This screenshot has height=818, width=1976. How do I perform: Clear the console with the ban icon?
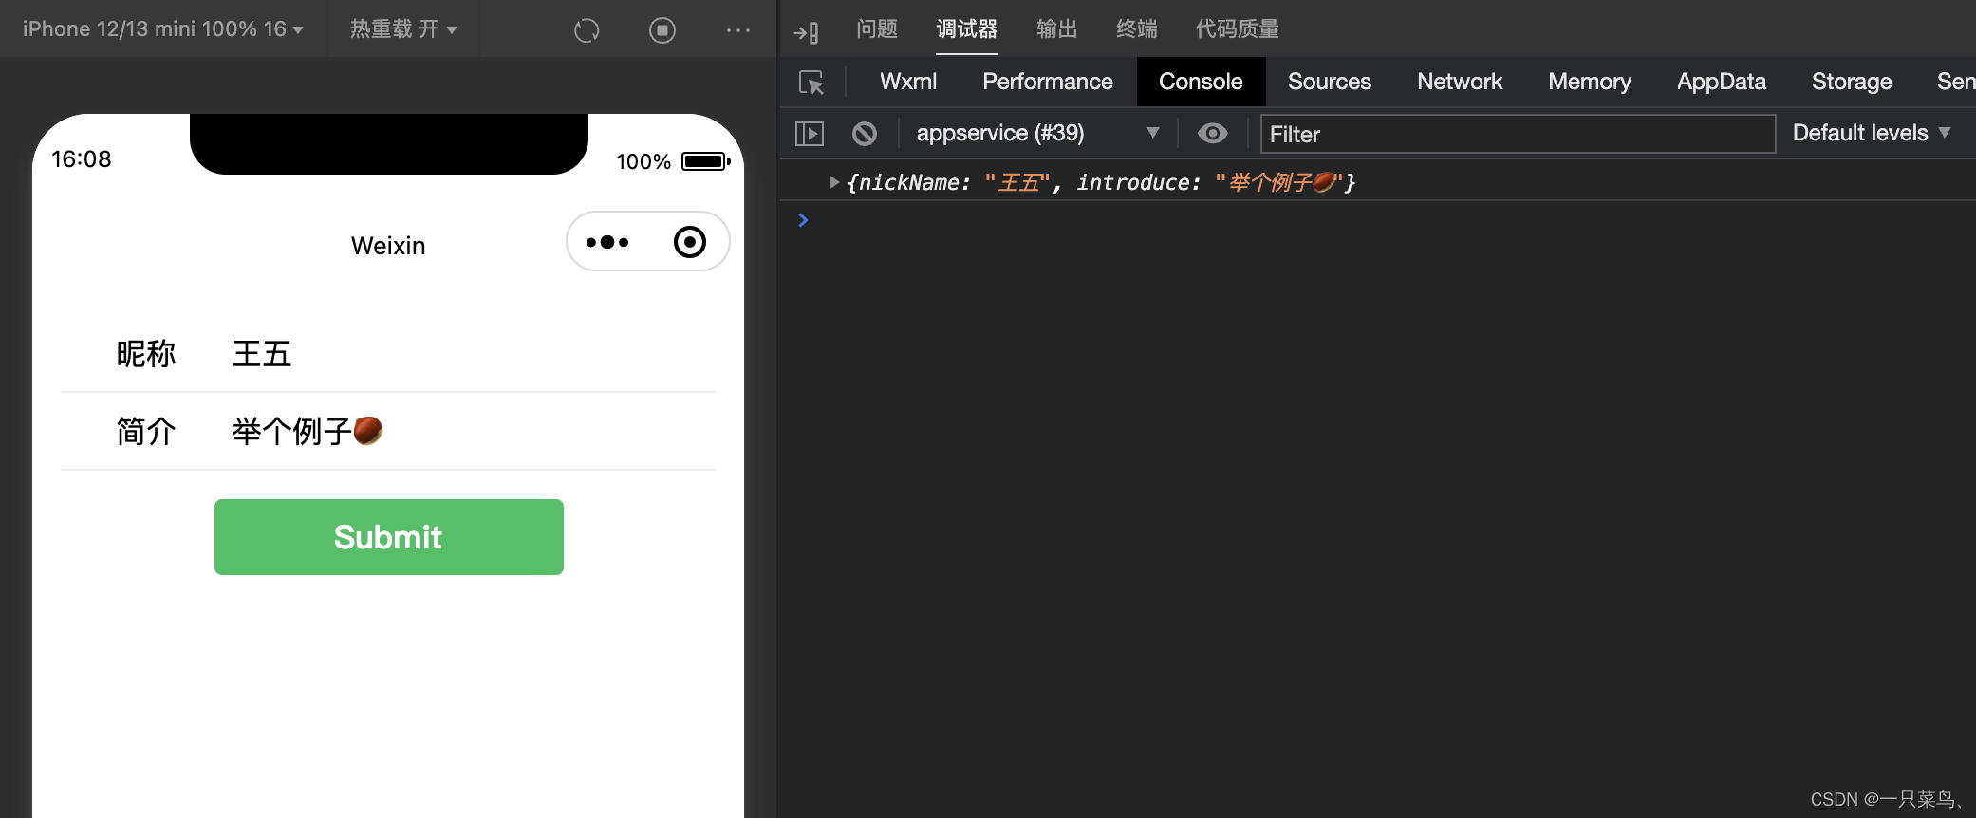point(865,134)
